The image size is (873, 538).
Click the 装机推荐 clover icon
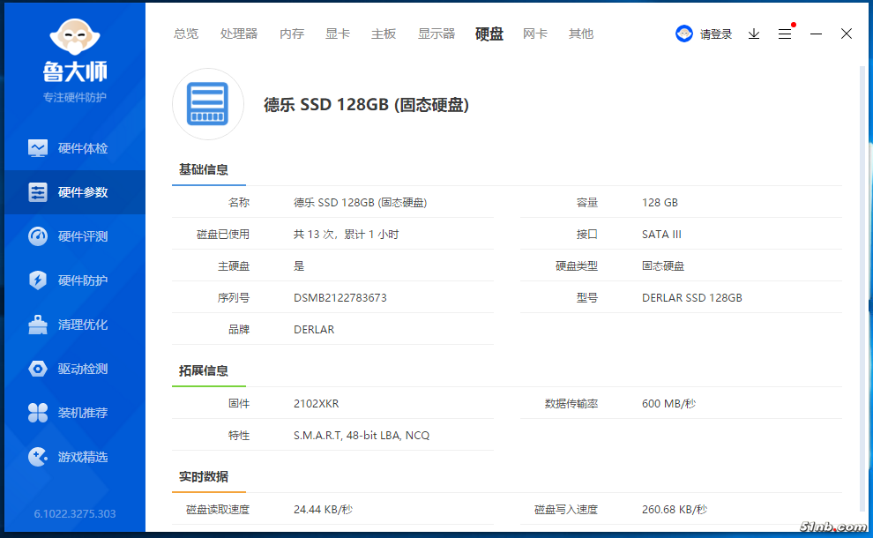pos(38,413)
